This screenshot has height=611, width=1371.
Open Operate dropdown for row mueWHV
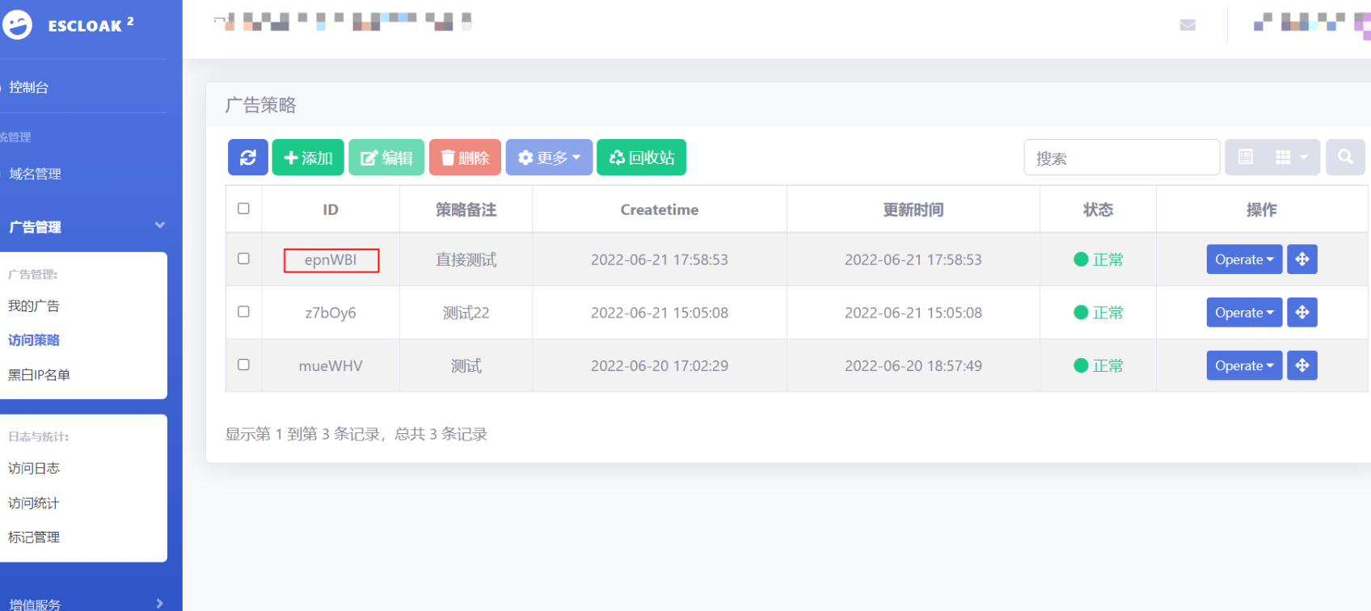tap(1244, 366)
